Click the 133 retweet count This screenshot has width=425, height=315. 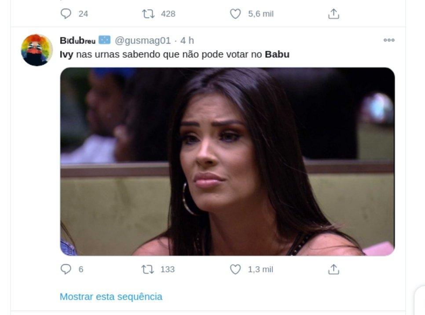point(168,269)
